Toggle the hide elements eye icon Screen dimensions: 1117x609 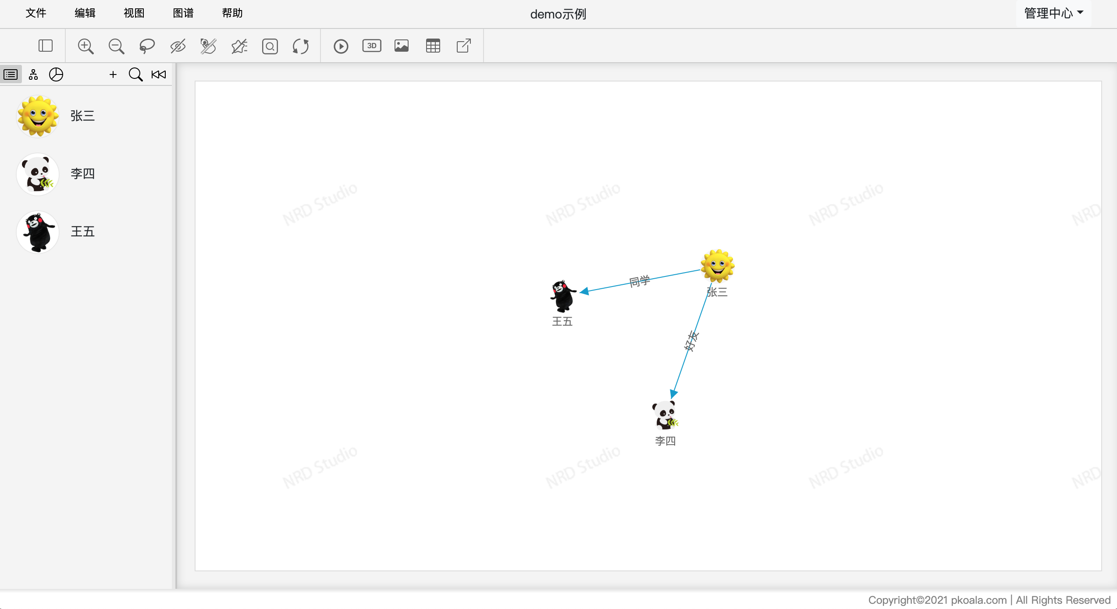point(178,46)
